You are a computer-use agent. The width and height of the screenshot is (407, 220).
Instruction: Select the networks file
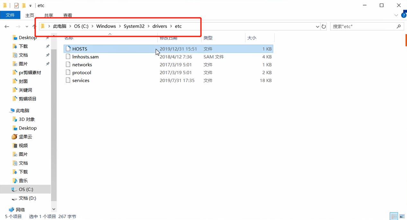(x=168, y=64)
